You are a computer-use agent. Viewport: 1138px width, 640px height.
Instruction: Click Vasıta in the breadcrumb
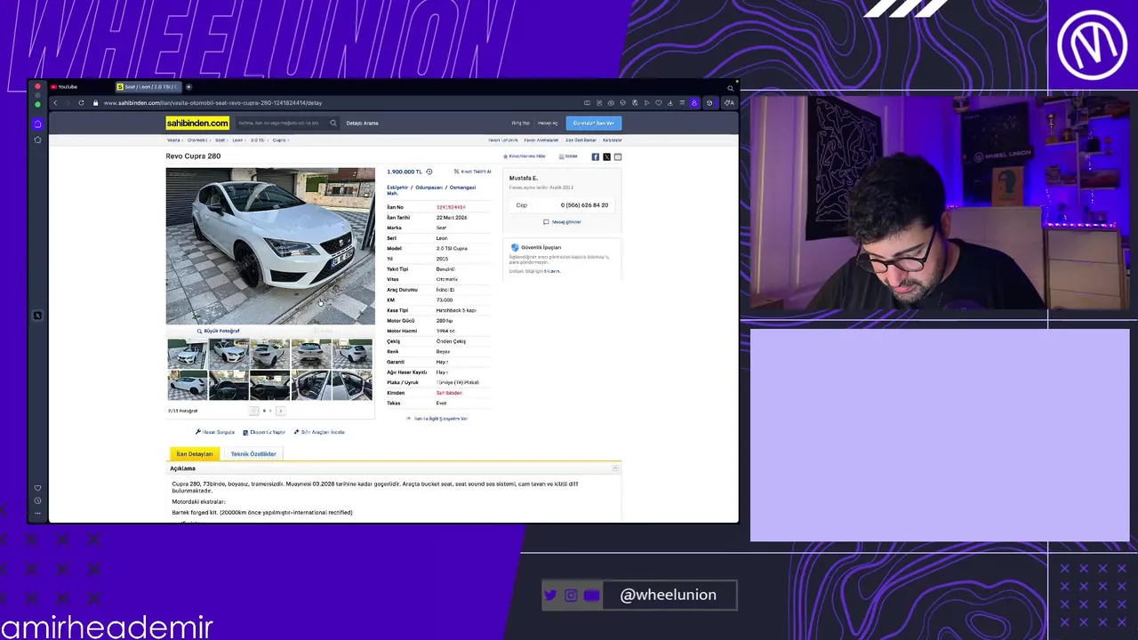pyautogui.click(x=173, y=140)
